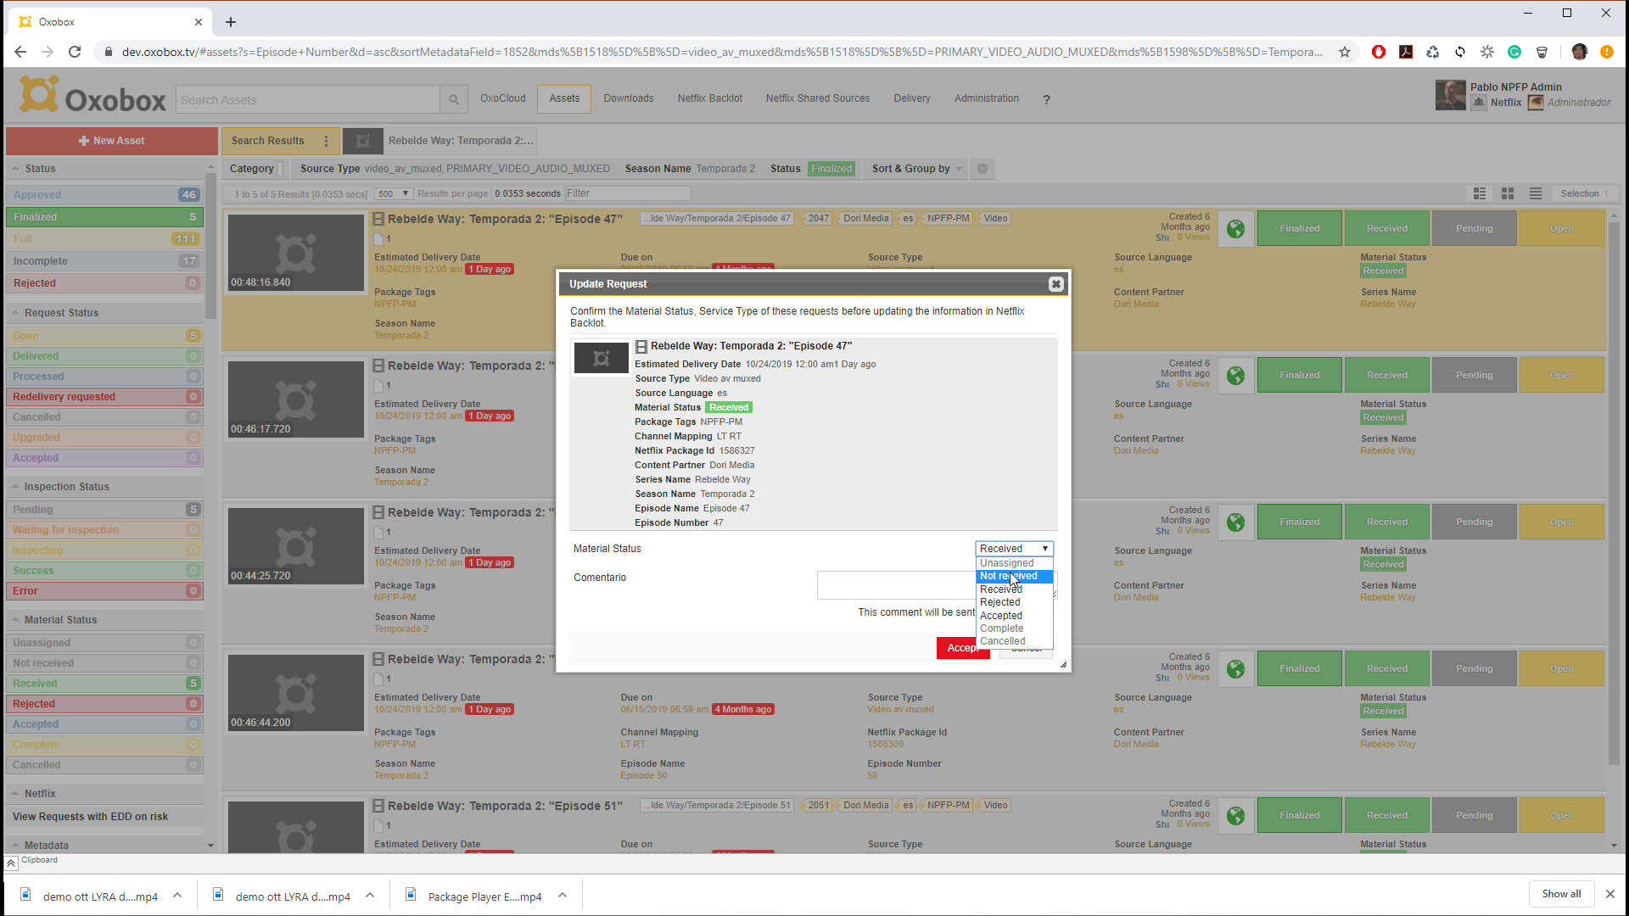Click globe icon for Episode 47 row
The width and height of the screenshot is (1629, 916).
[1235, 228]
